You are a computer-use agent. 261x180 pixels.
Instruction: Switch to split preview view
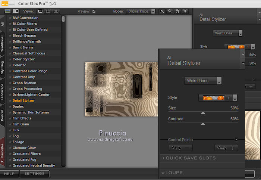[48, 11]
